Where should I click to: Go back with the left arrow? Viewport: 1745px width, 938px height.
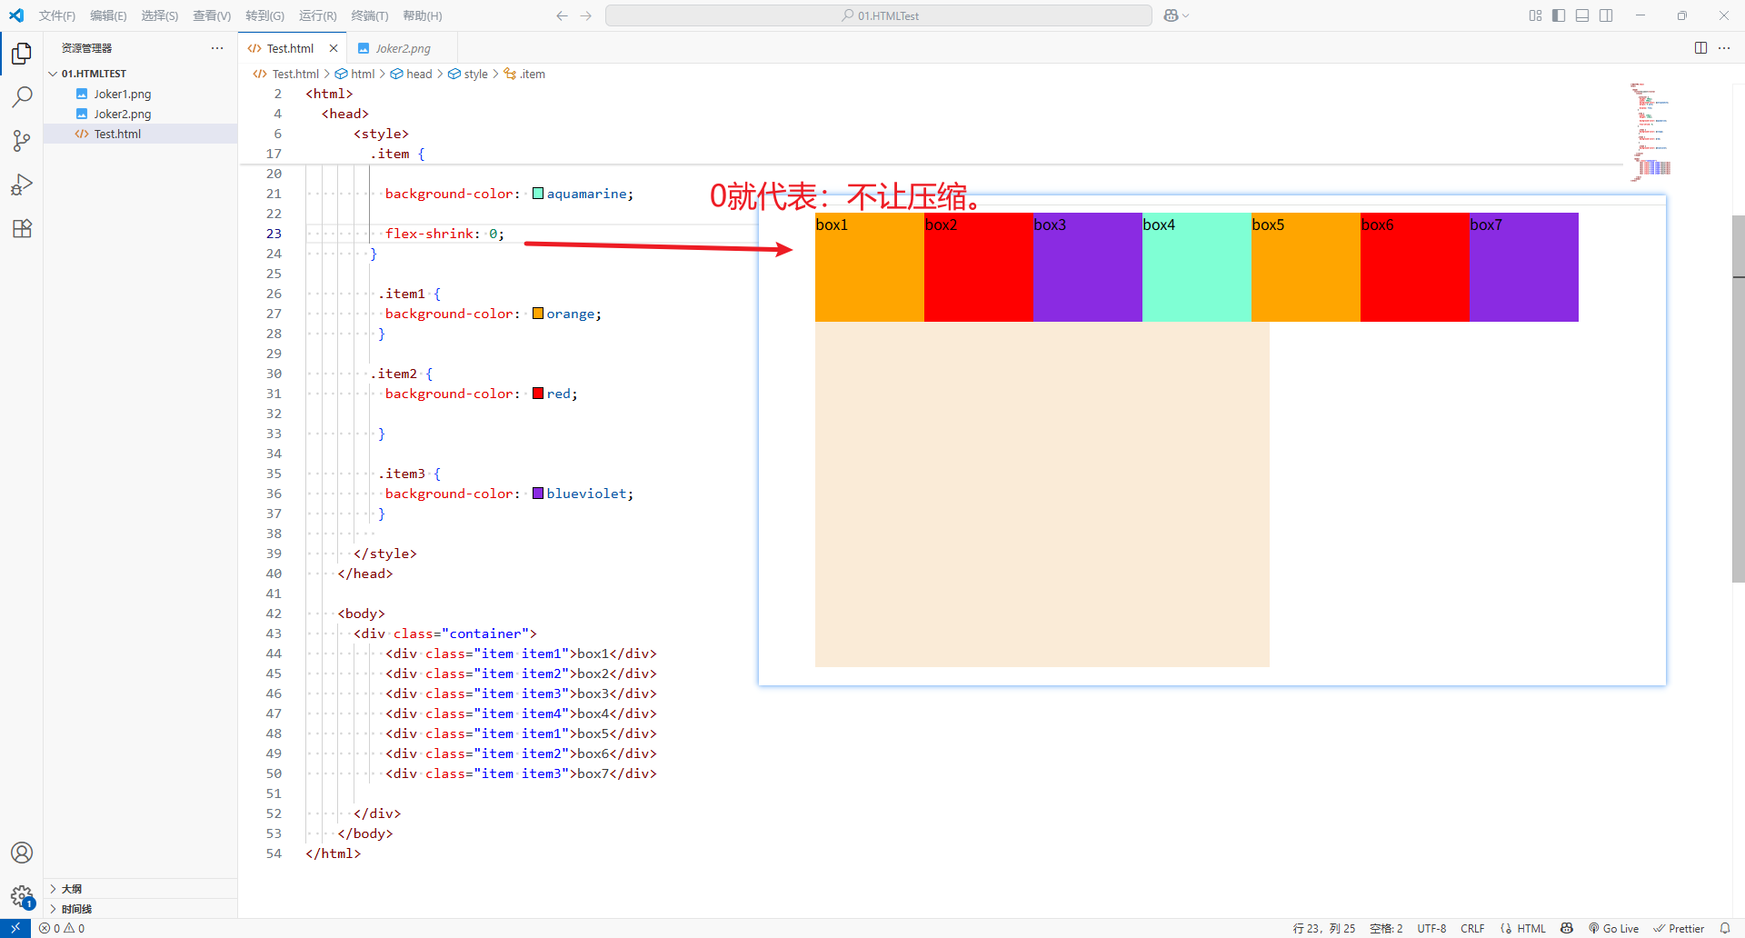(562, 15)
